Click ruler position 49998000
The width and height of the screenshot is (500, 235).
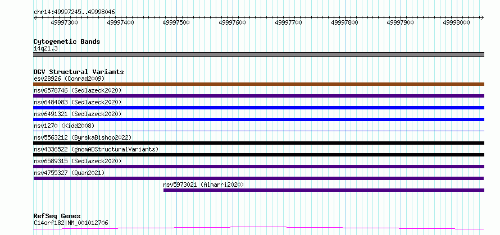tap(457, 22)
